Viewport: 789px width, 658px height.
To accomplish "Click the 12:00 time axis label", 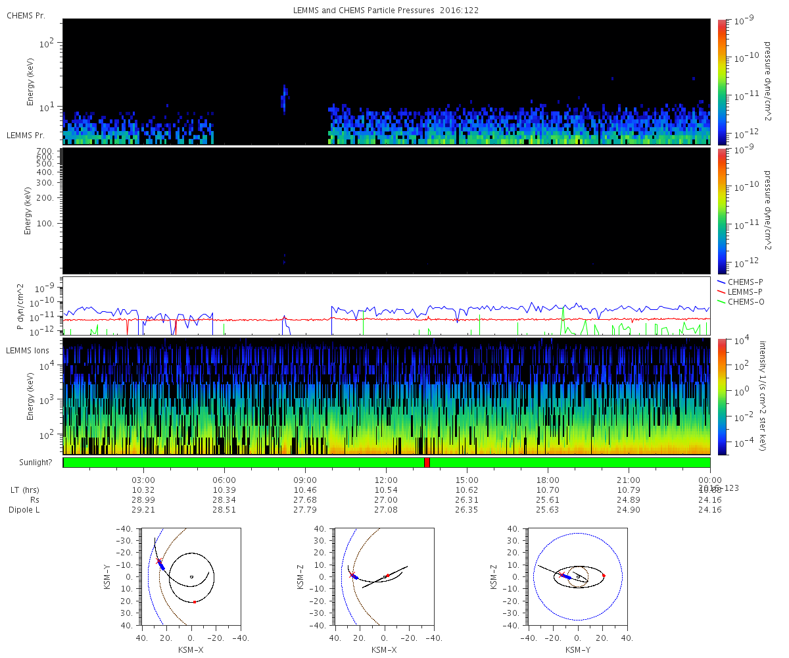I will [386, 480].
